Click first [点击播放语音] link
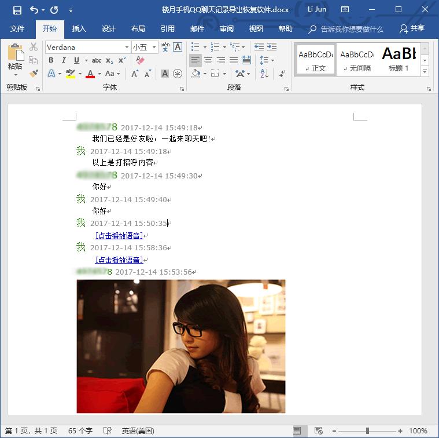This screenshot has height=438, width=439. point(119,236)
